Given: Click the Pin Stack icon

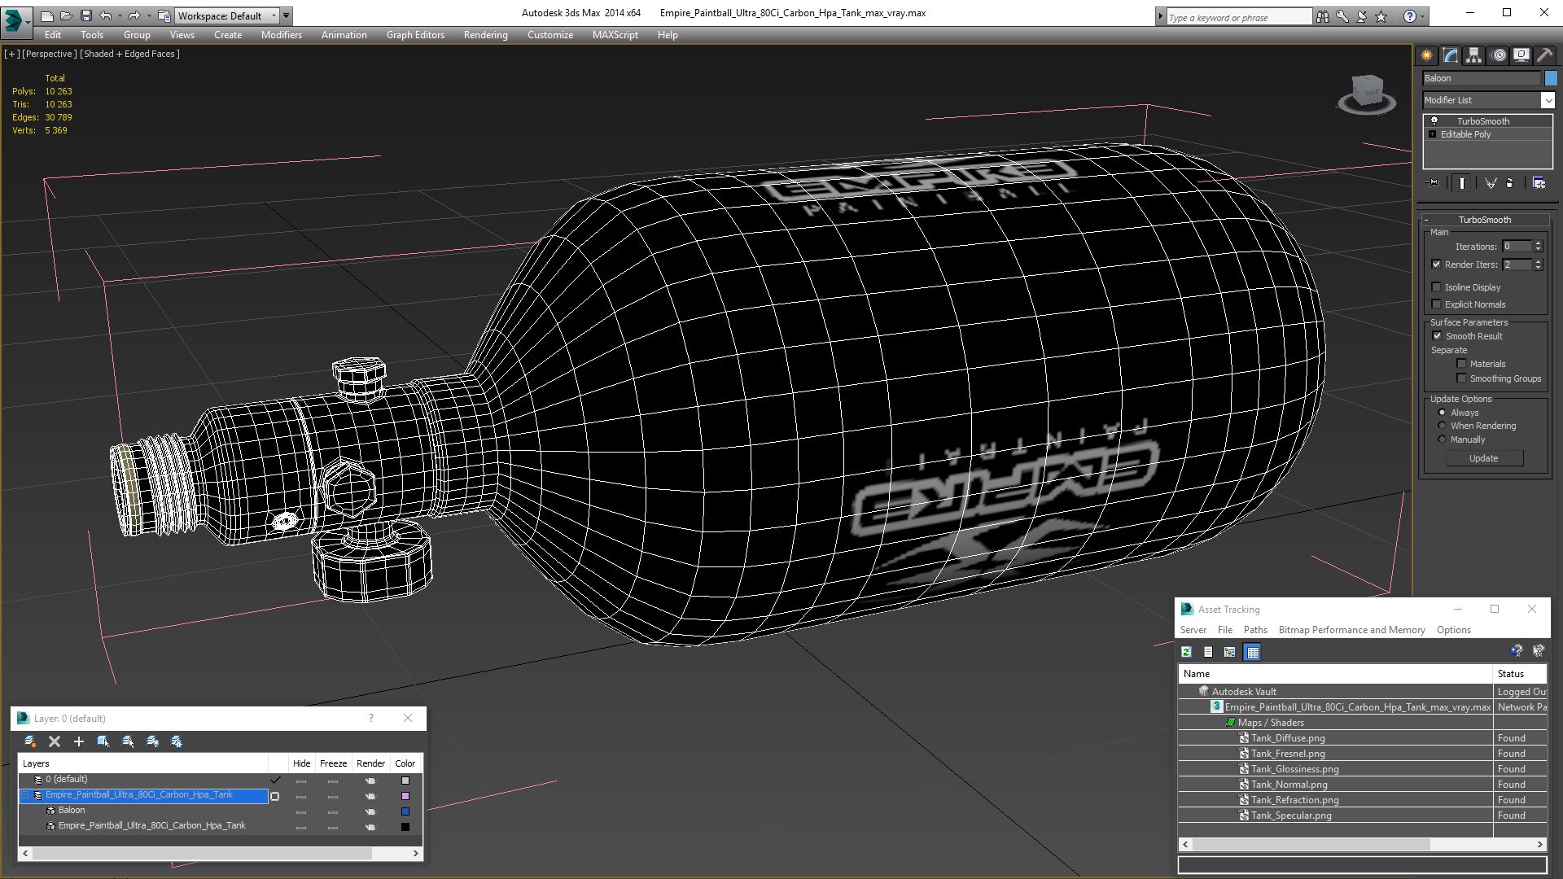Looking at the screenshot, I should pyautogui.click(x=1434, y=183).
